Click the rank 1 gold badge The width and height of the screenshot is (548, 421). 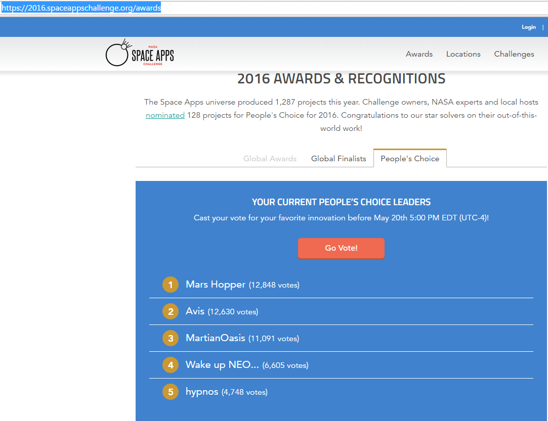(171, 285)
